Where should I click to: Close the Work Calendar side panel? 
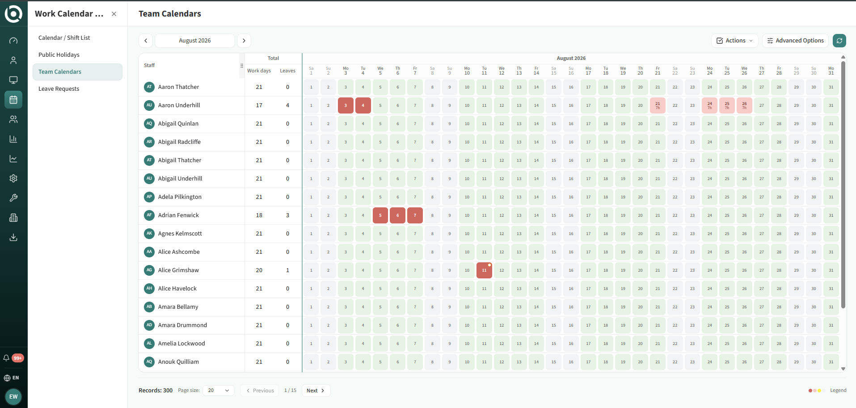[114, 14]
